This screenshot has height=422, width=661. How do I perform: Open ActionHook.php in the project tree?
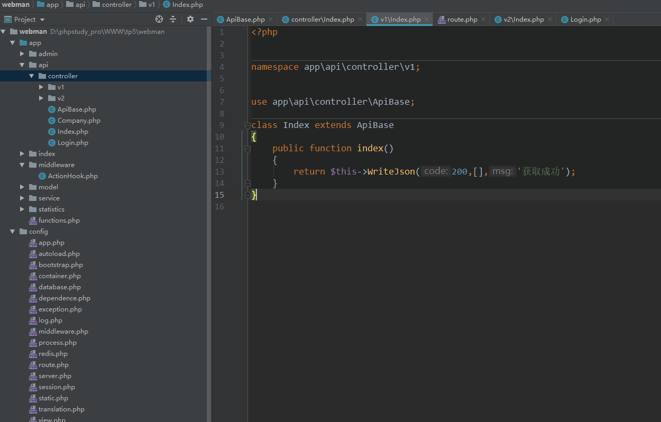[x=72, y=176]
